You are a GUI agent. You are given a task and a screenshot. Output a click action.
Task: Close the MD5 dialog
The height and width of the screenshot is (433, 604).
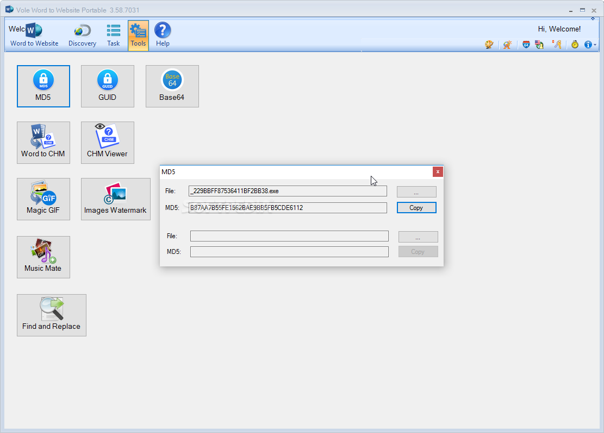click(438, 172)
